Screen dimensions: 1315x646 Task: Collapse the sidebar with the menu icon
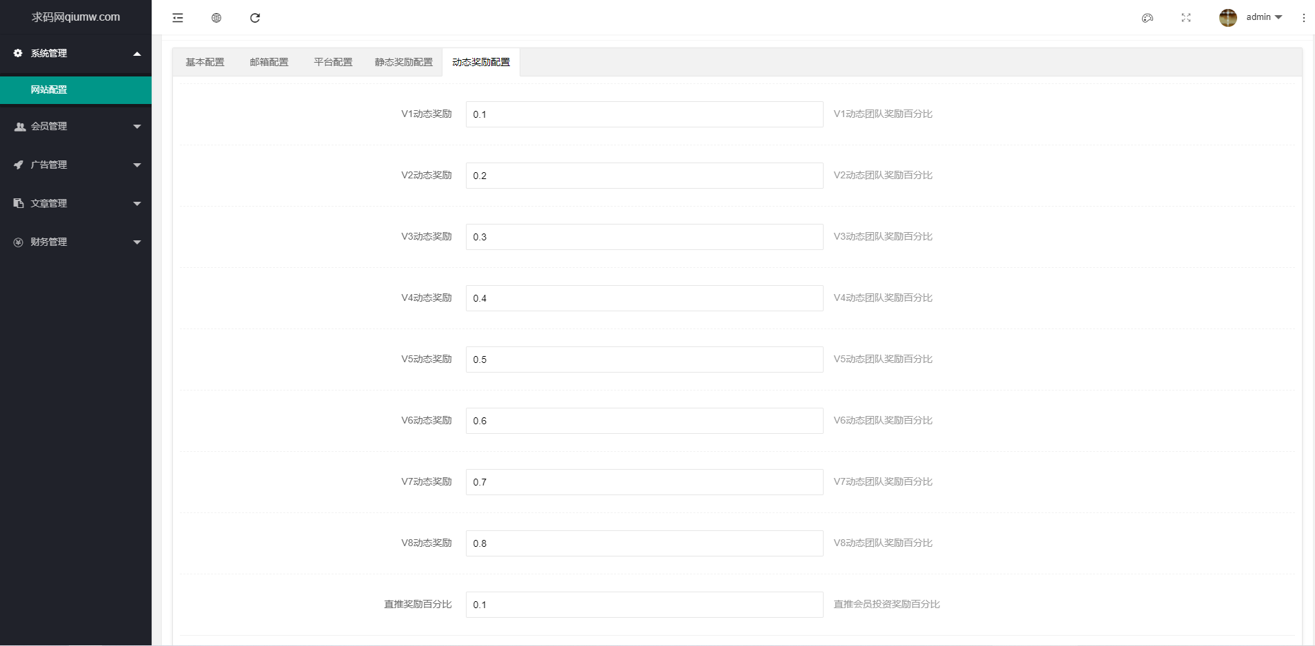[x=178, y=18]
